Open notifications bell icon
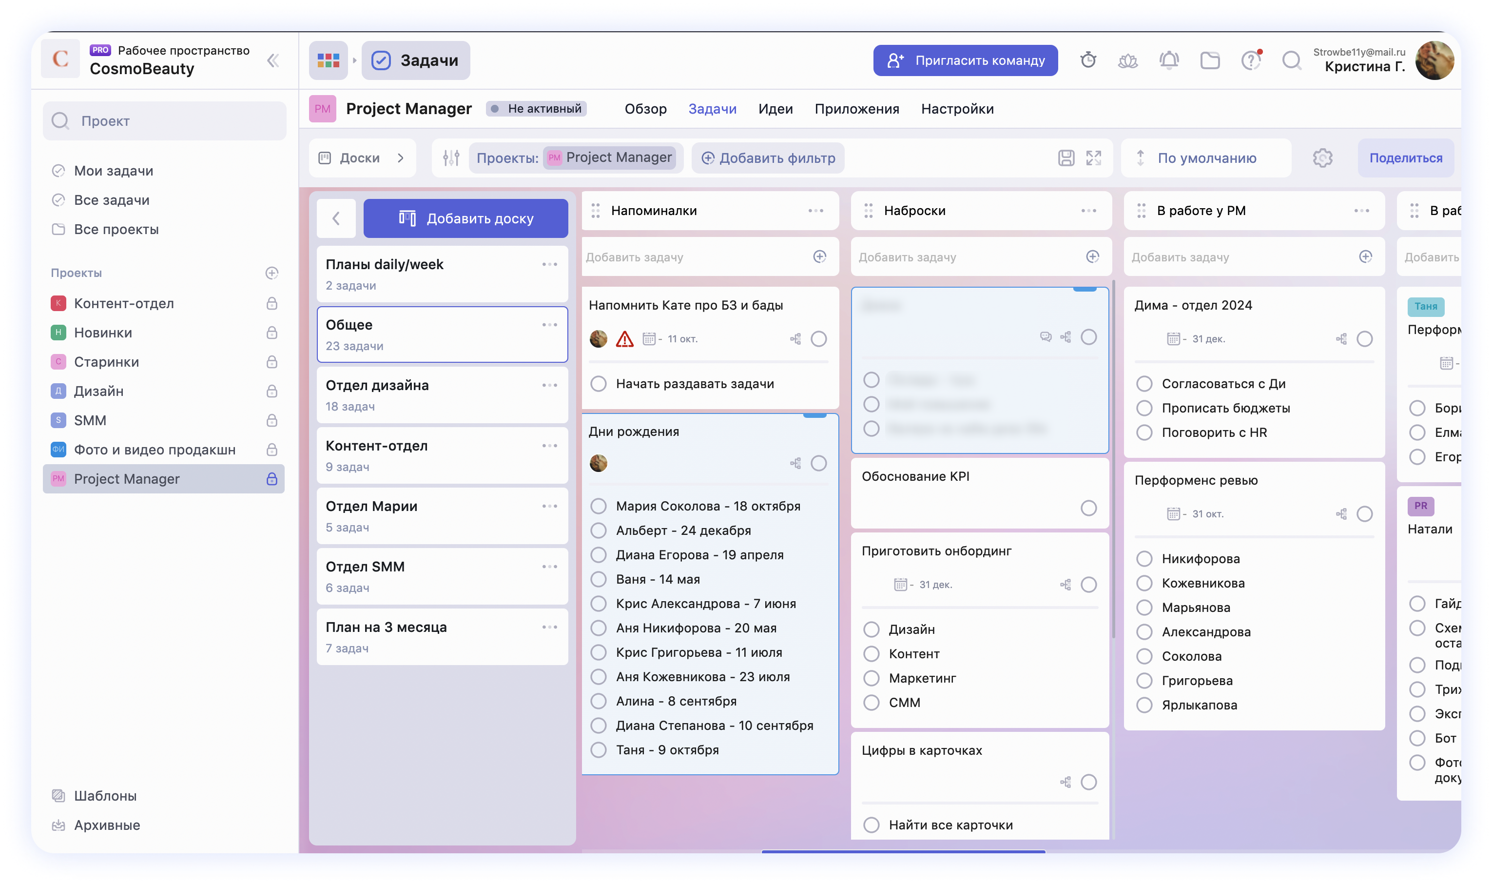Viewport: 1492px width, 884px height. [1169, 60]
